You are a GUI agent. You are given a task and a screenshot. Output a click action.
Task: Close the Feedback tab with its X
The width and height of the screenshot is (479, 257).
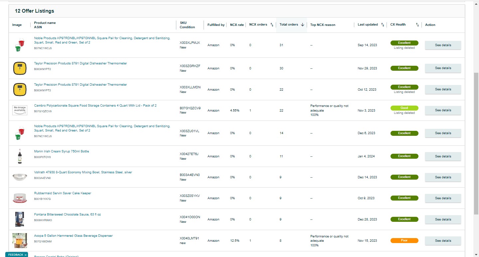click(x=26, y=255)
